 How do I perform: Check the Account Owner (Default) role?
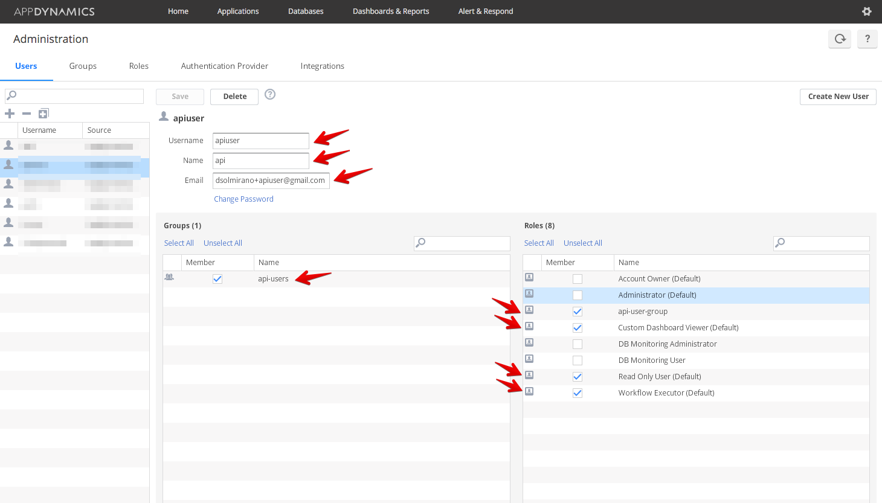click(578, 279)
